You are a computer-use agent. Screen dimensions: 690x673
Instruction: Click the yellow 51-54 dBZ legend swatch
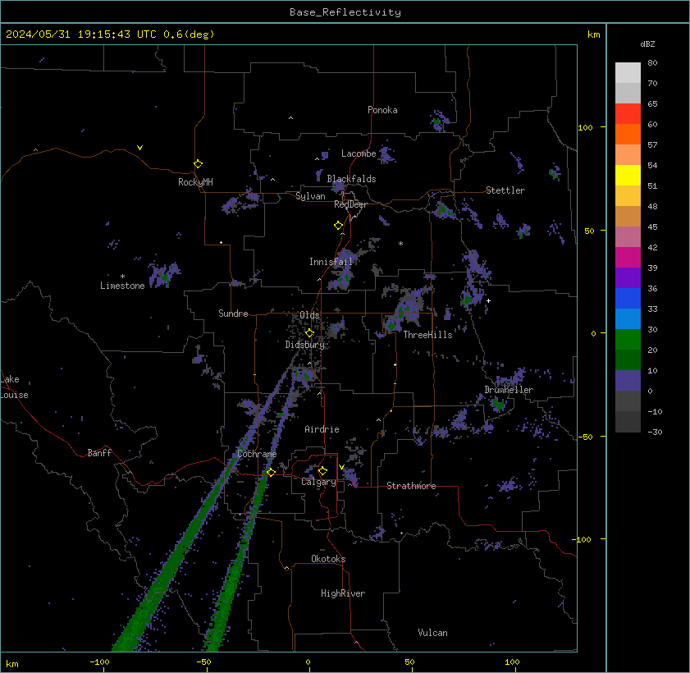pos(628,176)
